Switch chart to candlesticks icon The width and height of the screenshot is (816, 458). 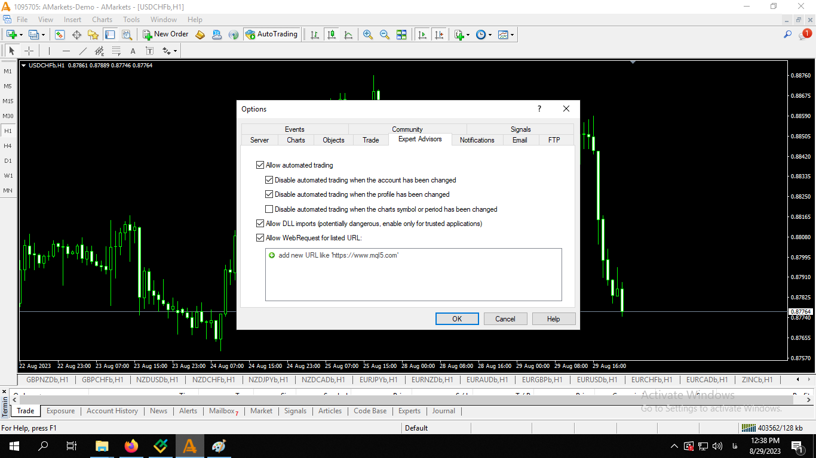332,35
